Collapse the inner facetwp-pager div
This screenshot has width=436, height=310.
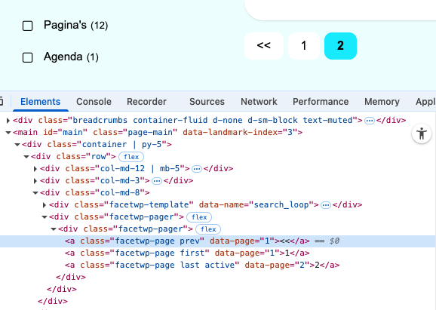54,229
